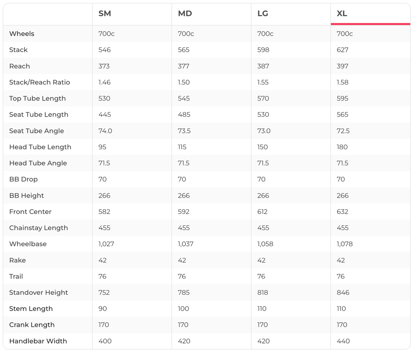Click the Stack/Reach Ratio row label
Viewport: 414px width, 355px height.
point(40,82)
